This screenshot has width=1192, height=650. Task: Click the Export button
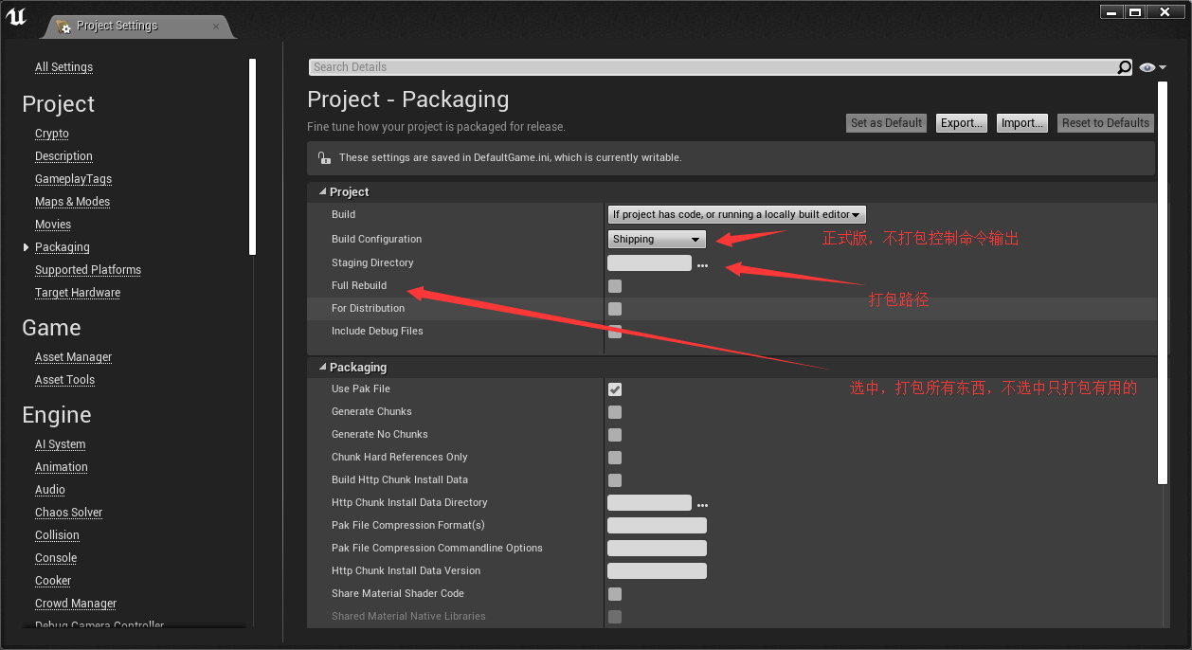tap(961, 122)
